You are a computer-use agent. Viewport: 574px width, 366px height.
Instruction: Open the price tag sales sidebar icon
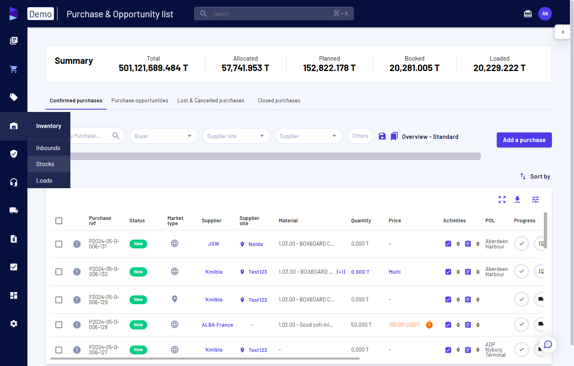(x=14, y=97)
